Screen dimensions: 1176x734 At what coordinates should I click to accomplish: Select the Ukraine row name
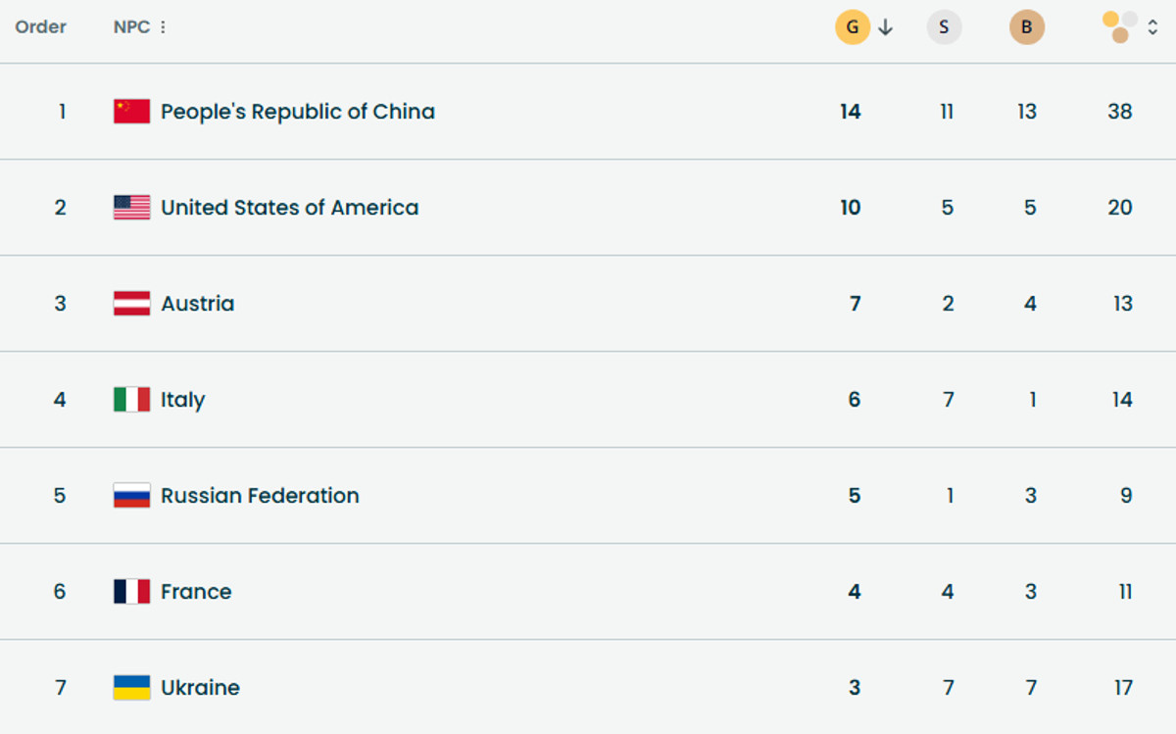200,688
